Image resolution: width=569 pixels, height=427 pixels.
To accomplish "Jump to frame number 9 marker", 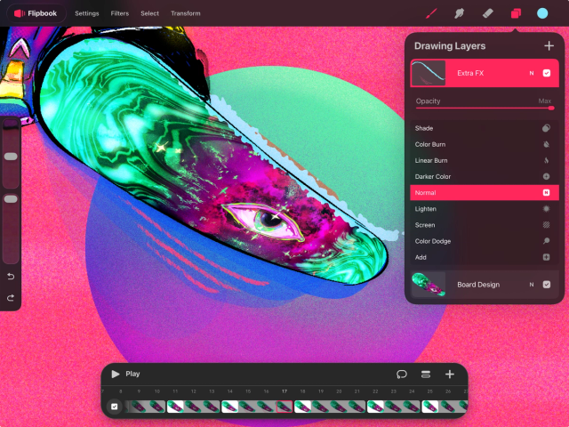I will [x=139, y=391].
